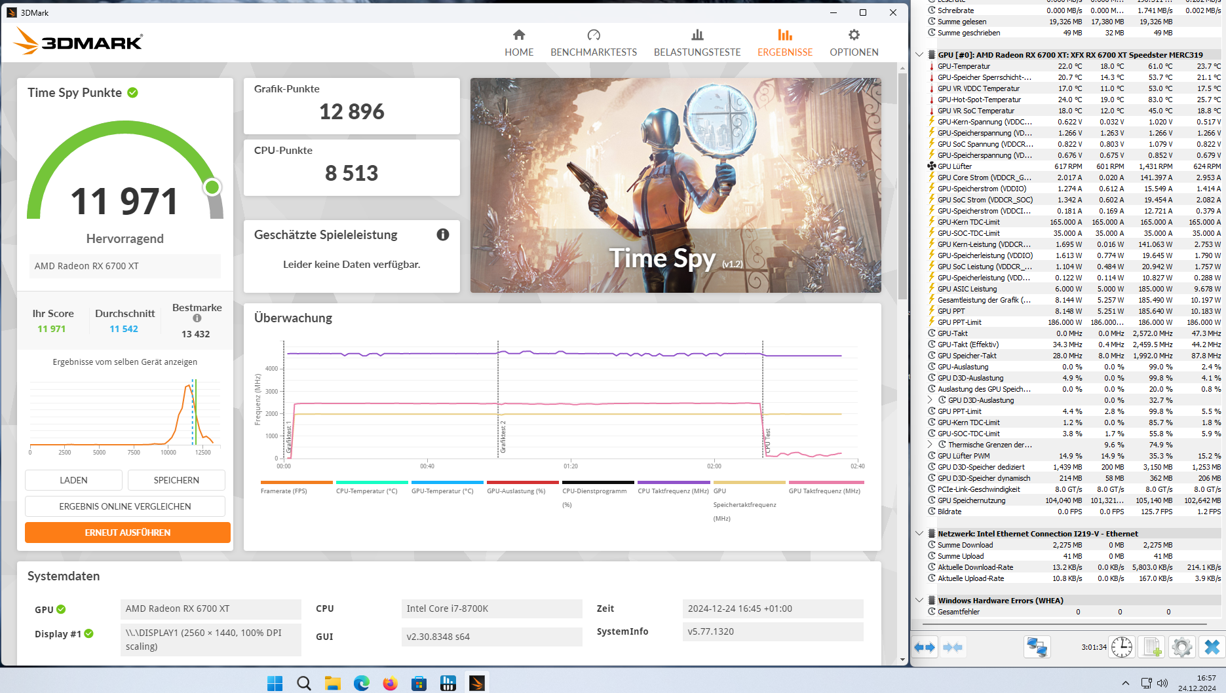Click the AMD Radeon RX 6700 XT field under Hervorragend

pyautogui.click(x=125, y=266)
